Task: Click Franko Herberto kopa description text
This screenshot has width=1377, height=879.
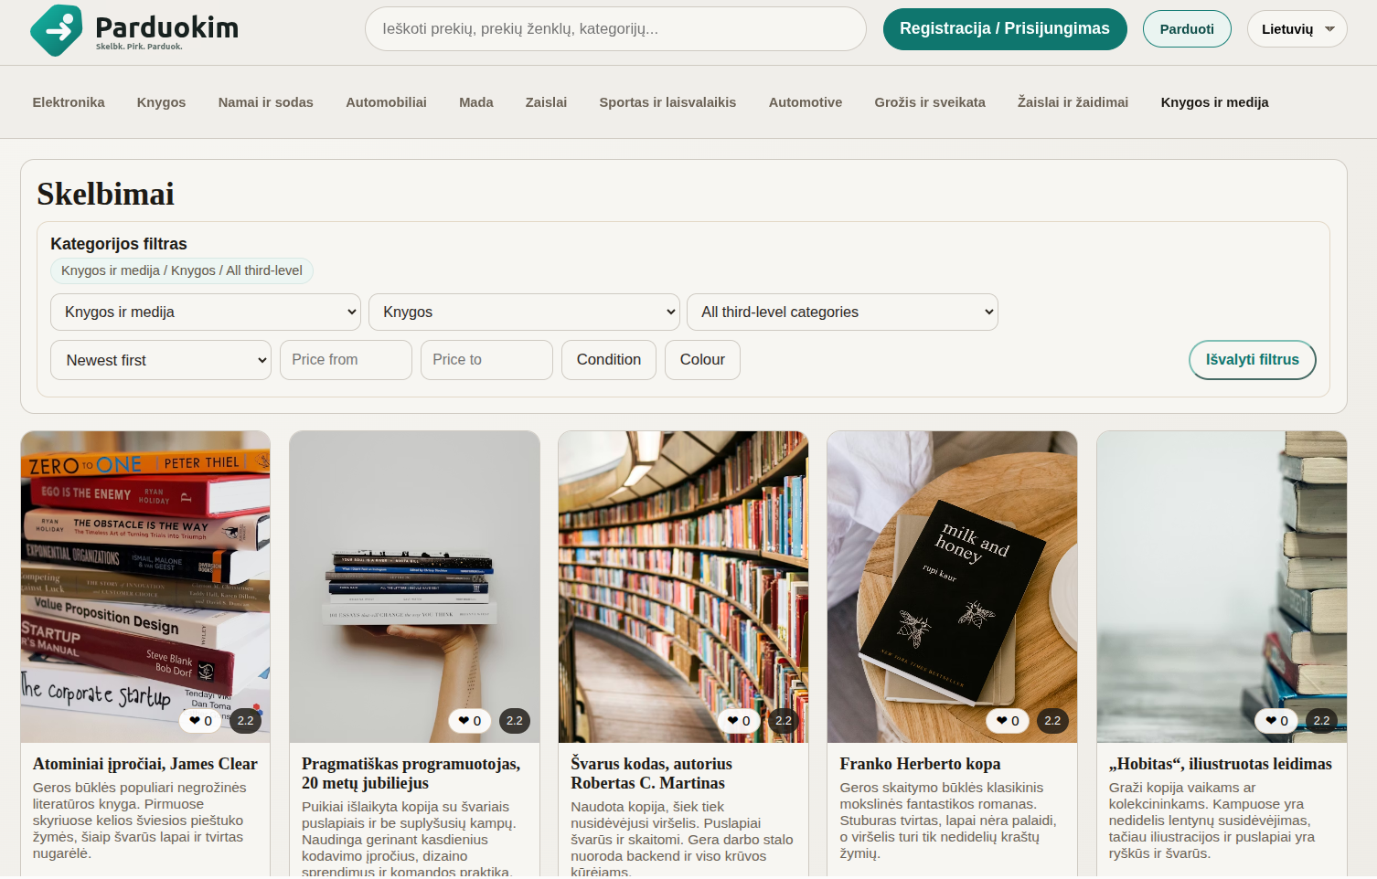Action: coord(948,821)
